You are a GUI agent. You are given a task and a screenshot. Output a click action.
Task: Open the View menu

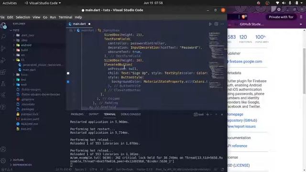[x=36, y=17]
